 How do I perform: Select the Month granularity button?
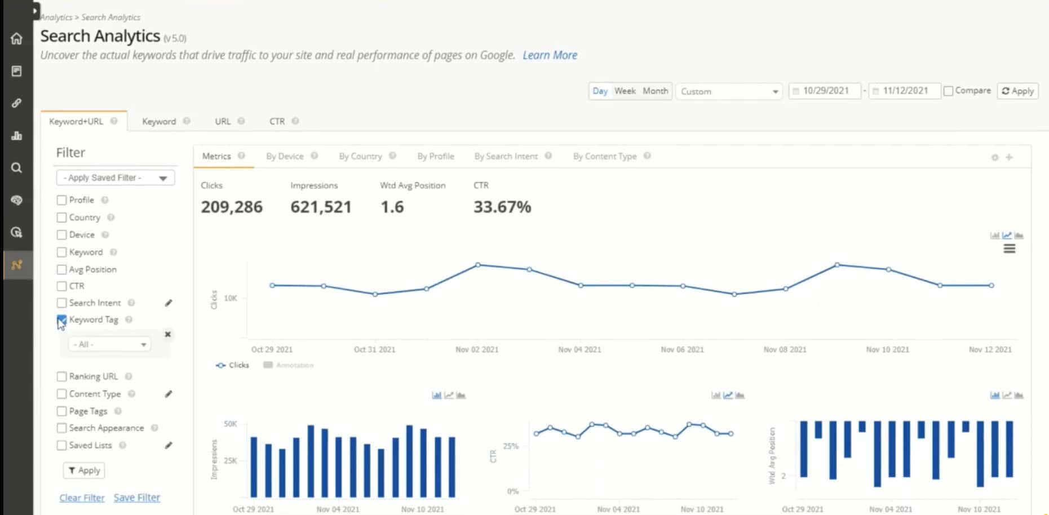click(x=655, y=91)
